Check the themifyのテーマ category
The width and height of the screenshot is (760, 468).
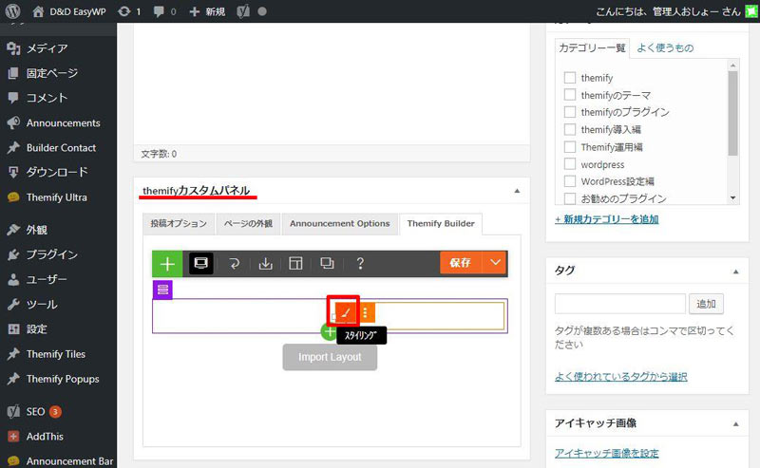click(570, 95)
